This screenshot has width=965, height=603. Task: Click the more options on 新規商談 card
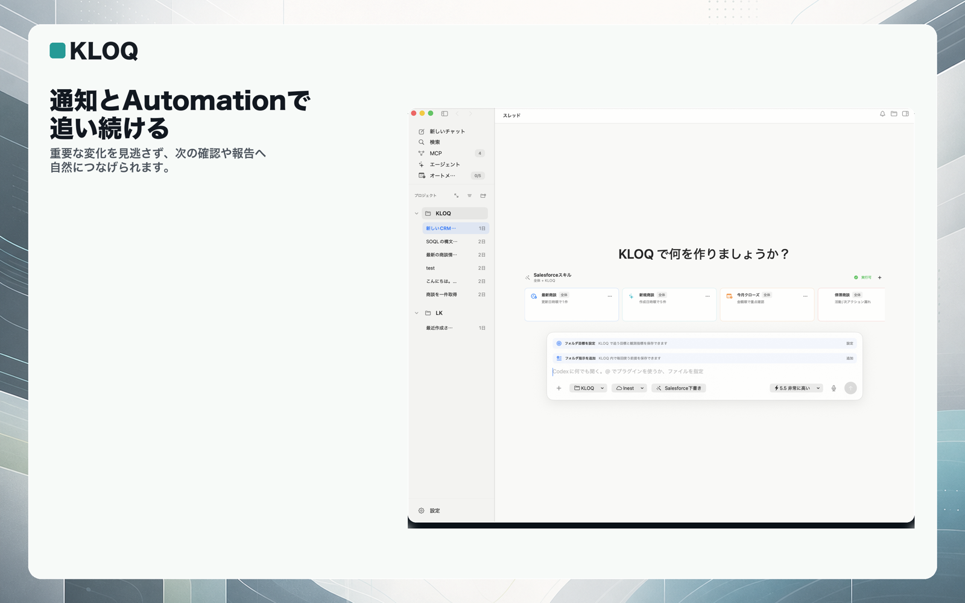tap(707, 296)
